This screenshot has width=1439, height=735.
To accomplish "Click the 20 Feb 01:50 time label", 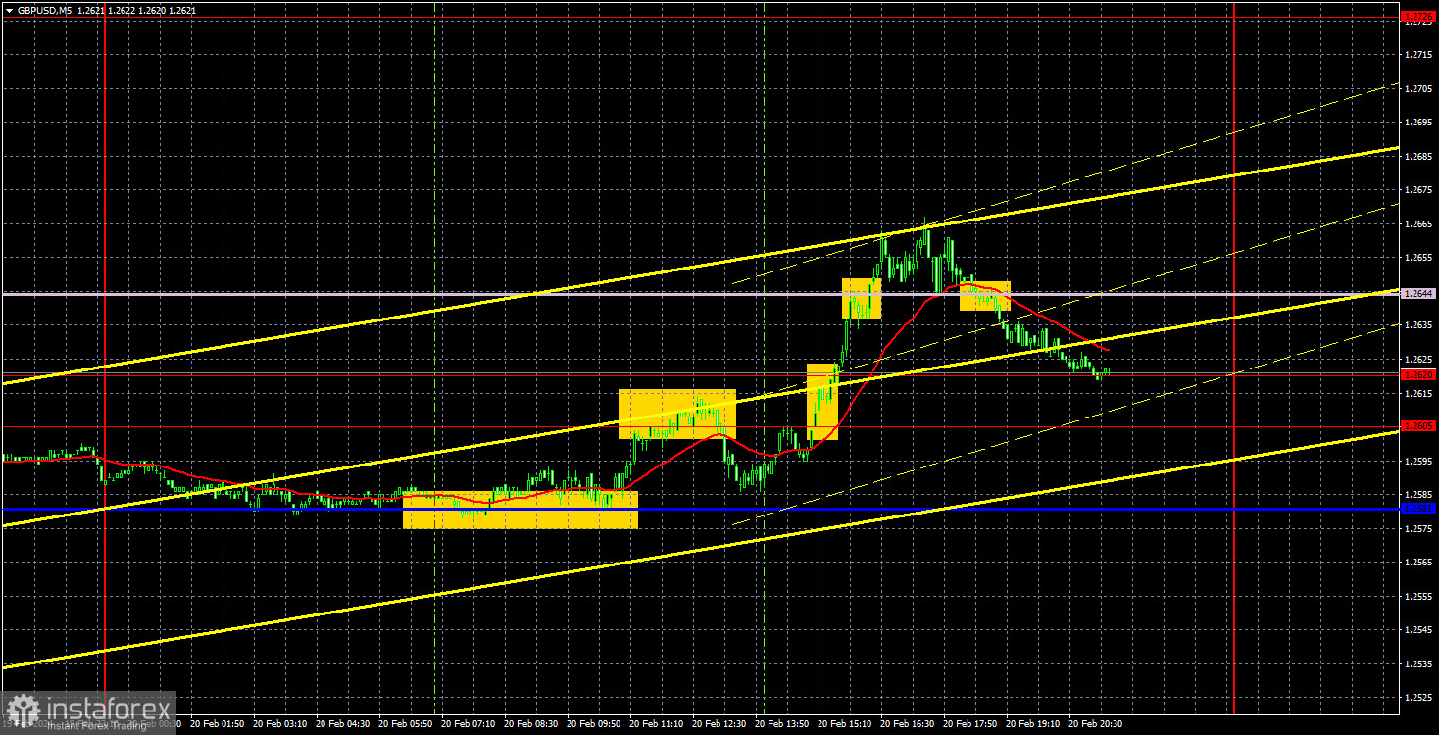I will 216,724.
